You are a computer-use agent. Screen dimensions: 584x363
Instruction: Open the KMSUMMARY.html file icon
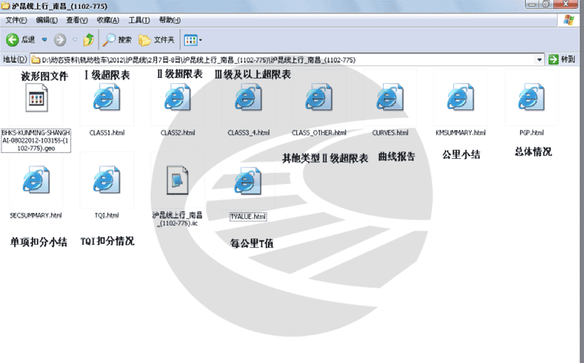[x=461, y=97]
